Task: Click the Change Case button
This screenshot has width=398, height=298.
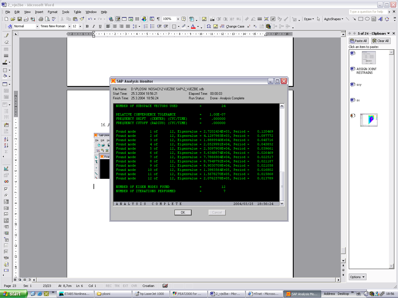Action: pyautogui.click(x=235, y=26)
